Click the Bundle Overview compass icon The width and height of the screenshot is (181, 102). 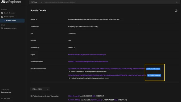[2, 13]
